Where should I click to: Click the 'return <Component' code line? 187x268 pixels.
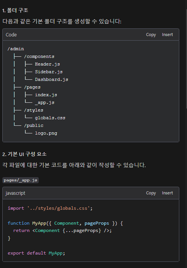(x=63, y=230)
